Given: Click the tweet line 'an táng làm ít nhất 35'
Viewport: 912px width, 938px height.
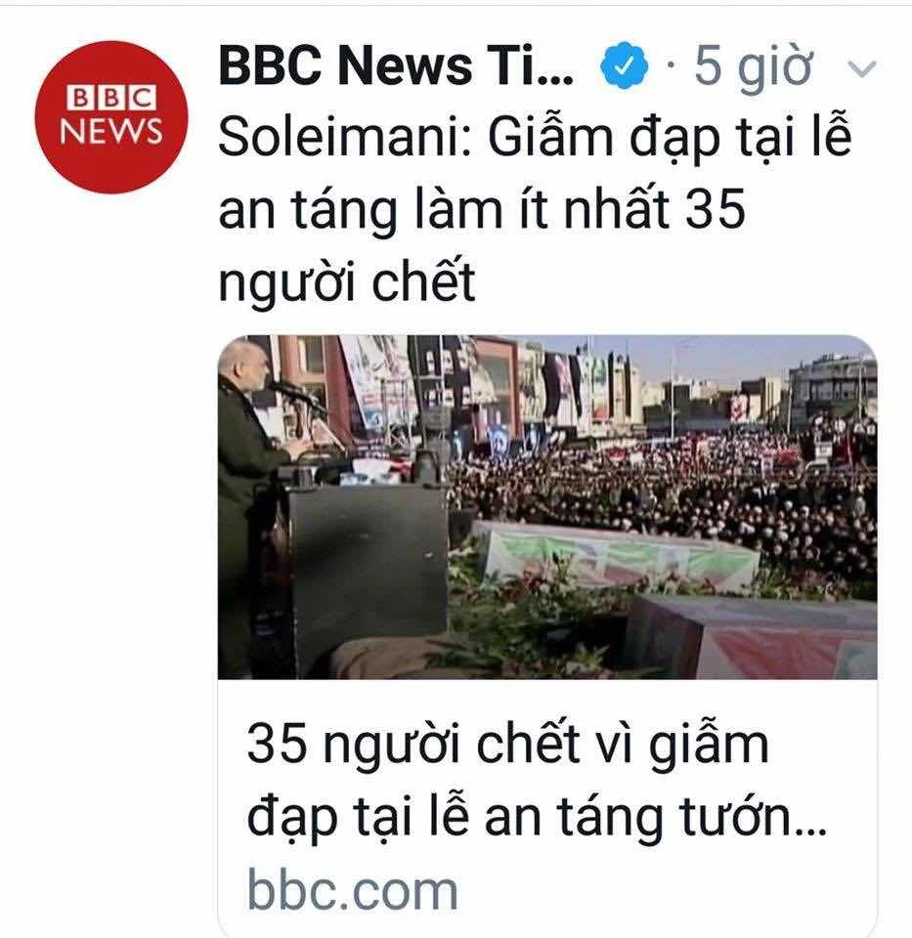Looking at the screenshot, I should (x=482, y=209).
